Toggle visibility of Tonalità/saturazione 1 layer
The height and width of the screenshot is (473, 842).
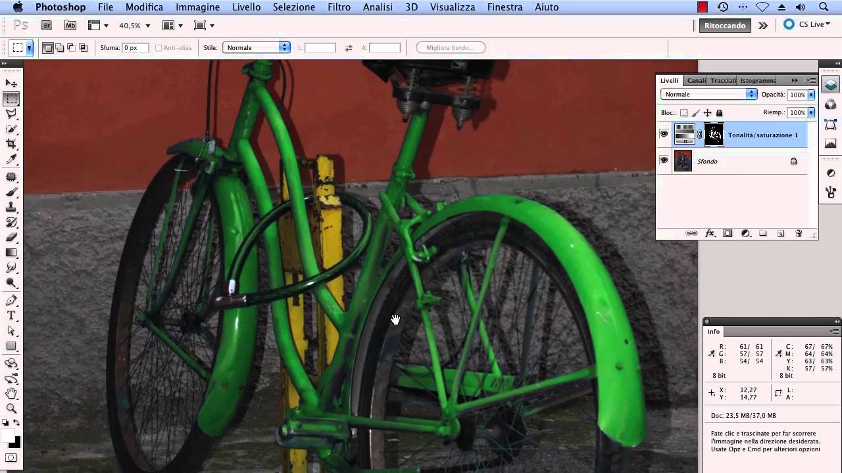[x=664, y=134]
